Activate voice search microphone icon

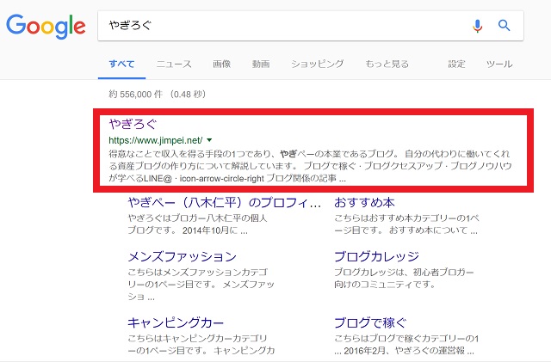[x=478, y=26]
